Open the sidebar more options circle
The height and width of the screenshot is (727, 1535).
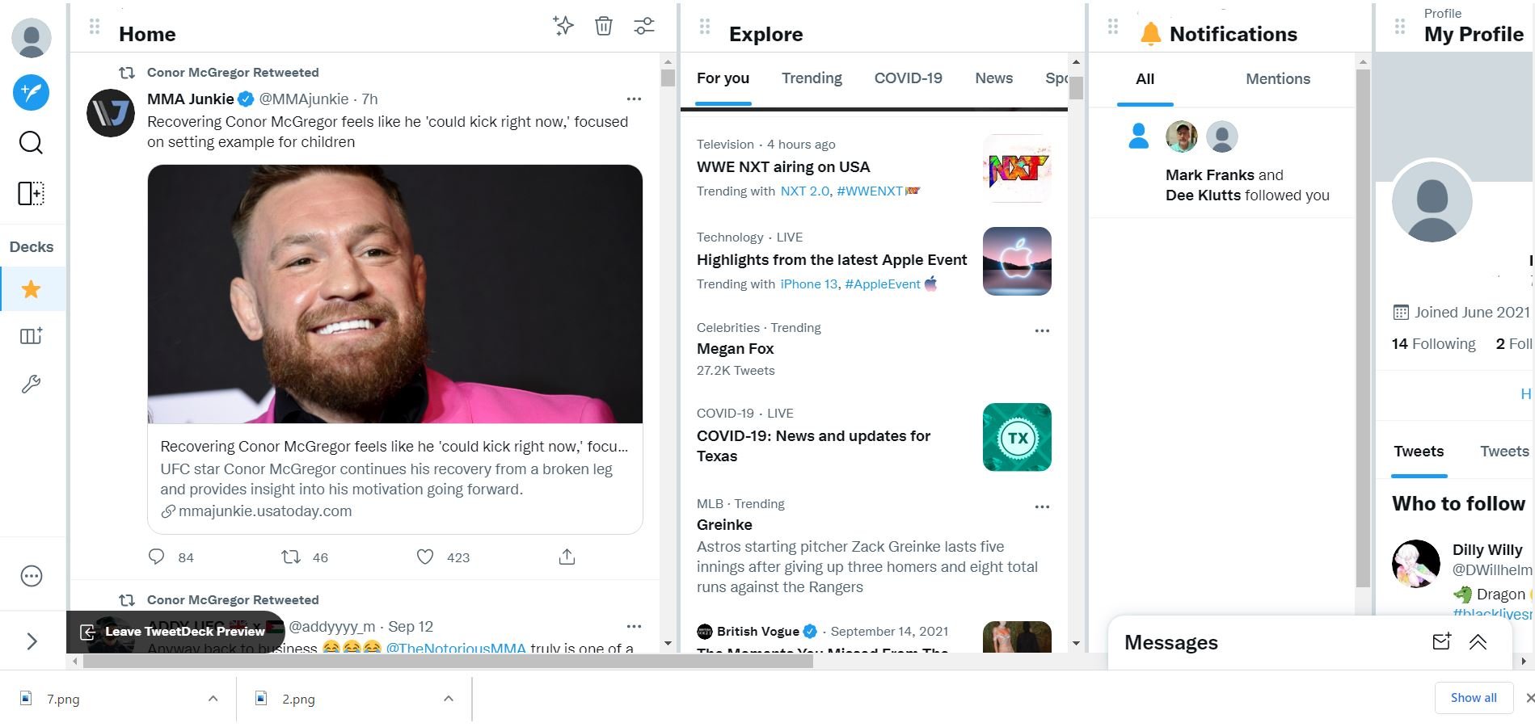[x=32, y=576]
